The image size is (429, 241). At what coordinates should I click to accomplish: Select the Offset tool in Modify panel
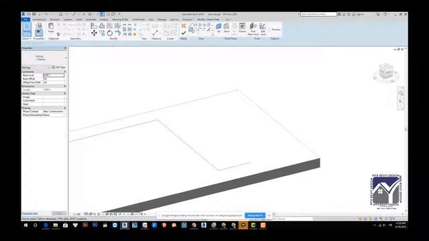102,25
